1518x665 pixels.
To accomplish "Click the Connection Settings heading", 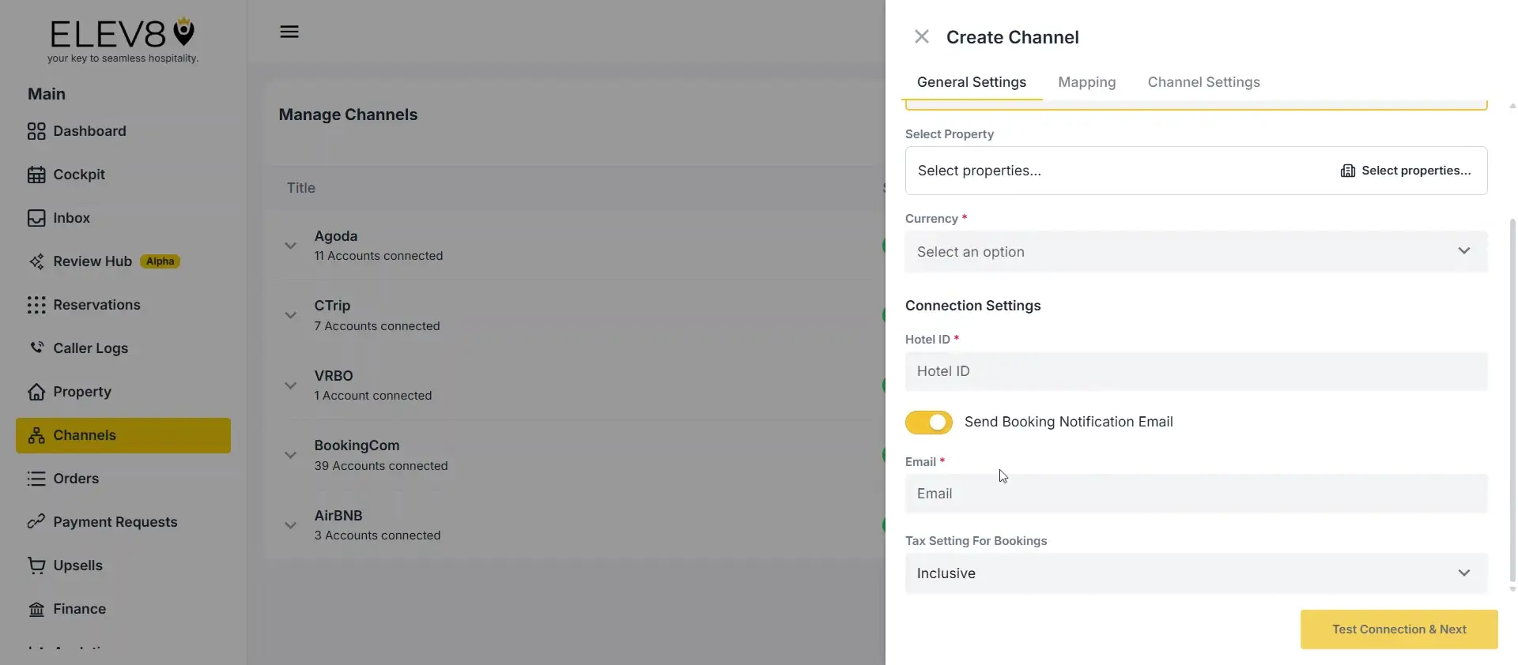I will [973, 306].
